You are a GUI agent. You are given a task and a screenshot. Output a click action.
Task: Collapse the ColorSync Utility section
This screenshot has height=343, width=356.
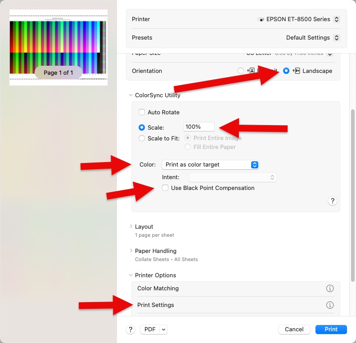(x=131, y=95)
